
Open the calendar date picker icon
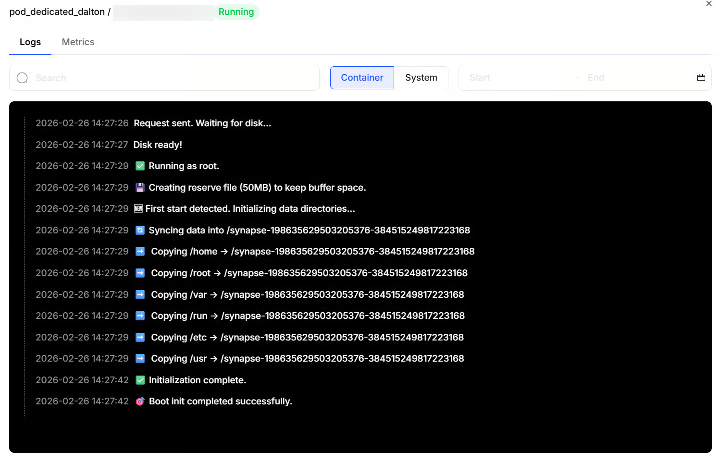(x=701, y=78)
